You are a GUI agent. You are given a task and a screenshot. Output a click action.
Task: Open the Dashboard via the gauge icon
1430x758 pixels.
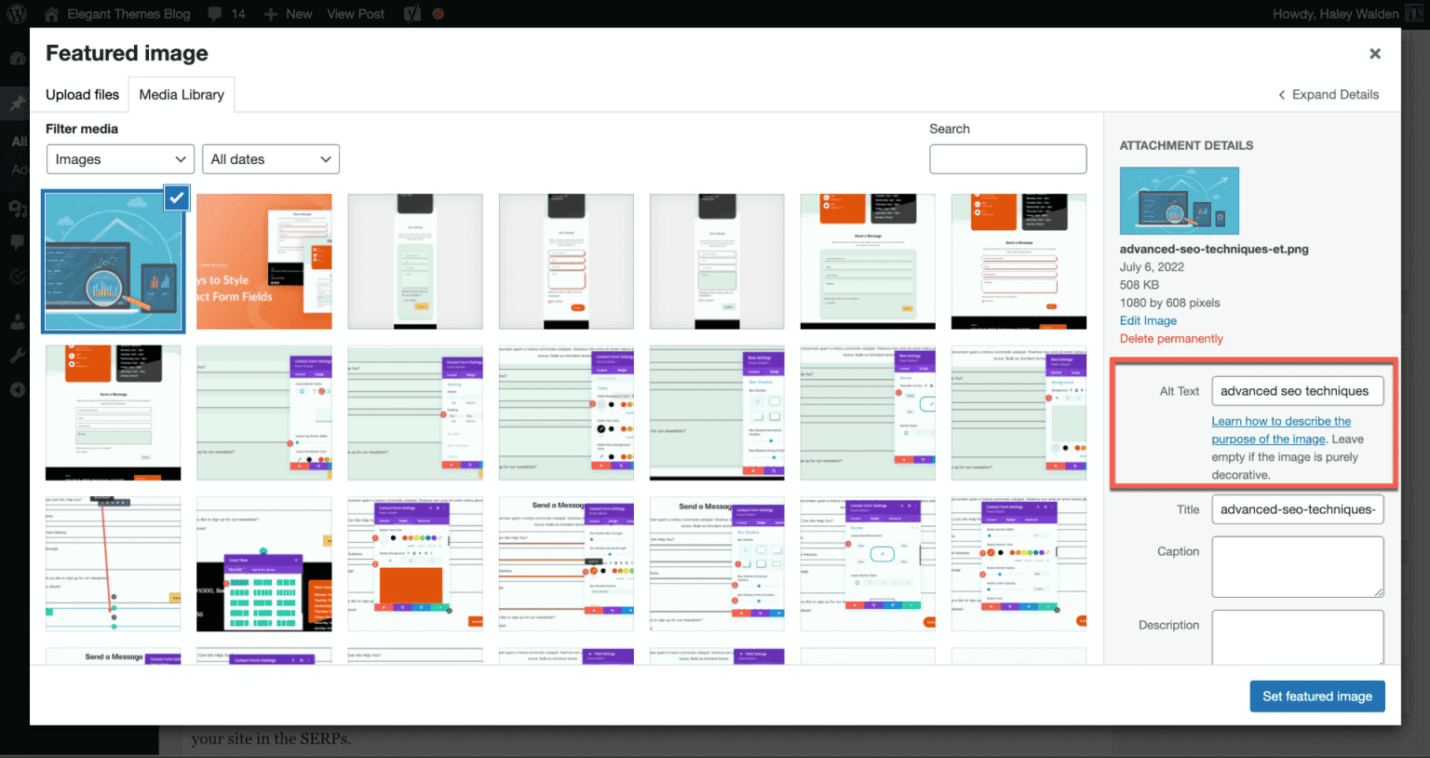16,58
